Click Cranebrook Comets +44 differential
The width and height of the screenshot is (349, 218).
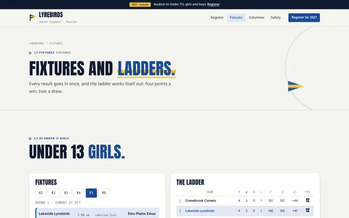(295, 201)
